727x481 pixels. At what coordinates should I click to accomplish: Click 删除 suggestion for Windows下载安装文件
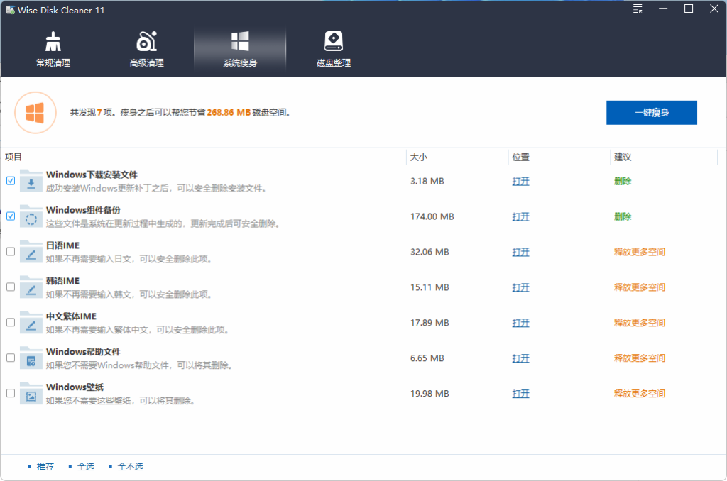623,181
